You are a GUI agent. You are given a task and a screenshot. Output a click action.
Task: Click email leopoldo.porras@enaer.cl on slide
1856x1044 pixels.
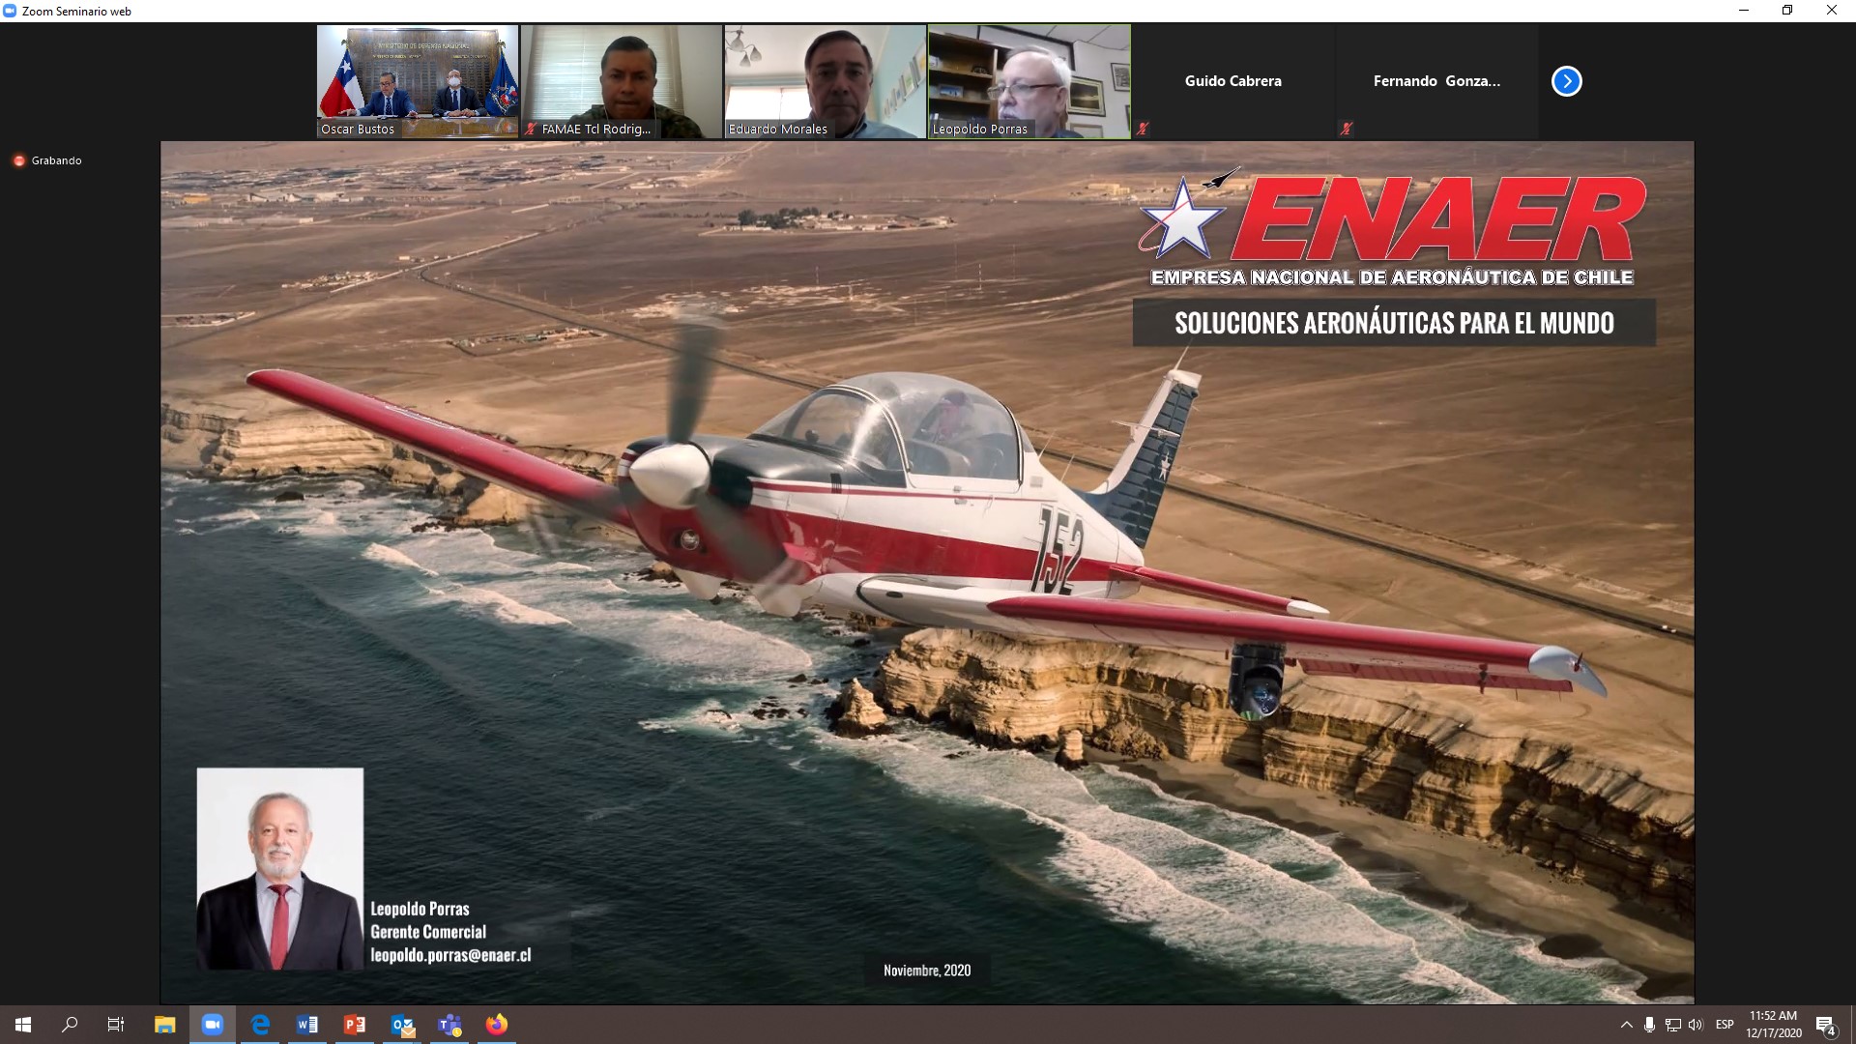pyautogui.click(x=450, y=955)
